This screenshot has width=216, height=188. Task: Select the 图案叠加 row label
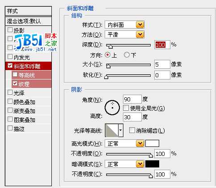click(25, 120)
